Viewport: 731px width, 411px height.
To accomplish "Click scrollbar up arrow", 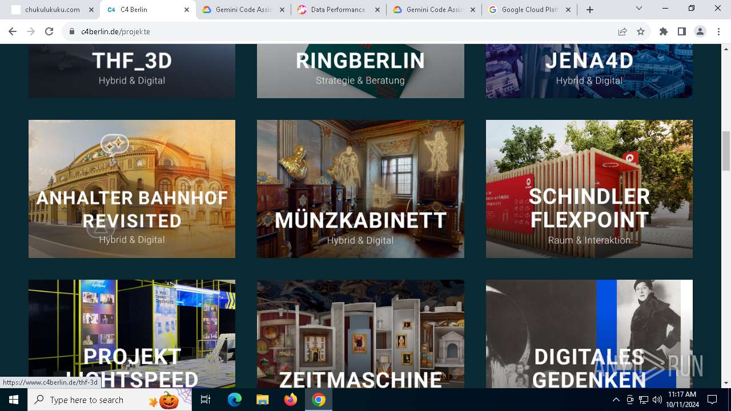I will point(726,49).
